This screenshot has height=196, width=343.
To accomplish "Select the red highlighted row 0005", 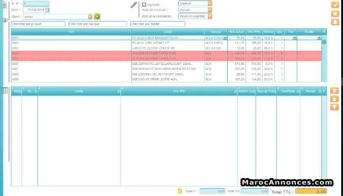I will pos(166,58).
